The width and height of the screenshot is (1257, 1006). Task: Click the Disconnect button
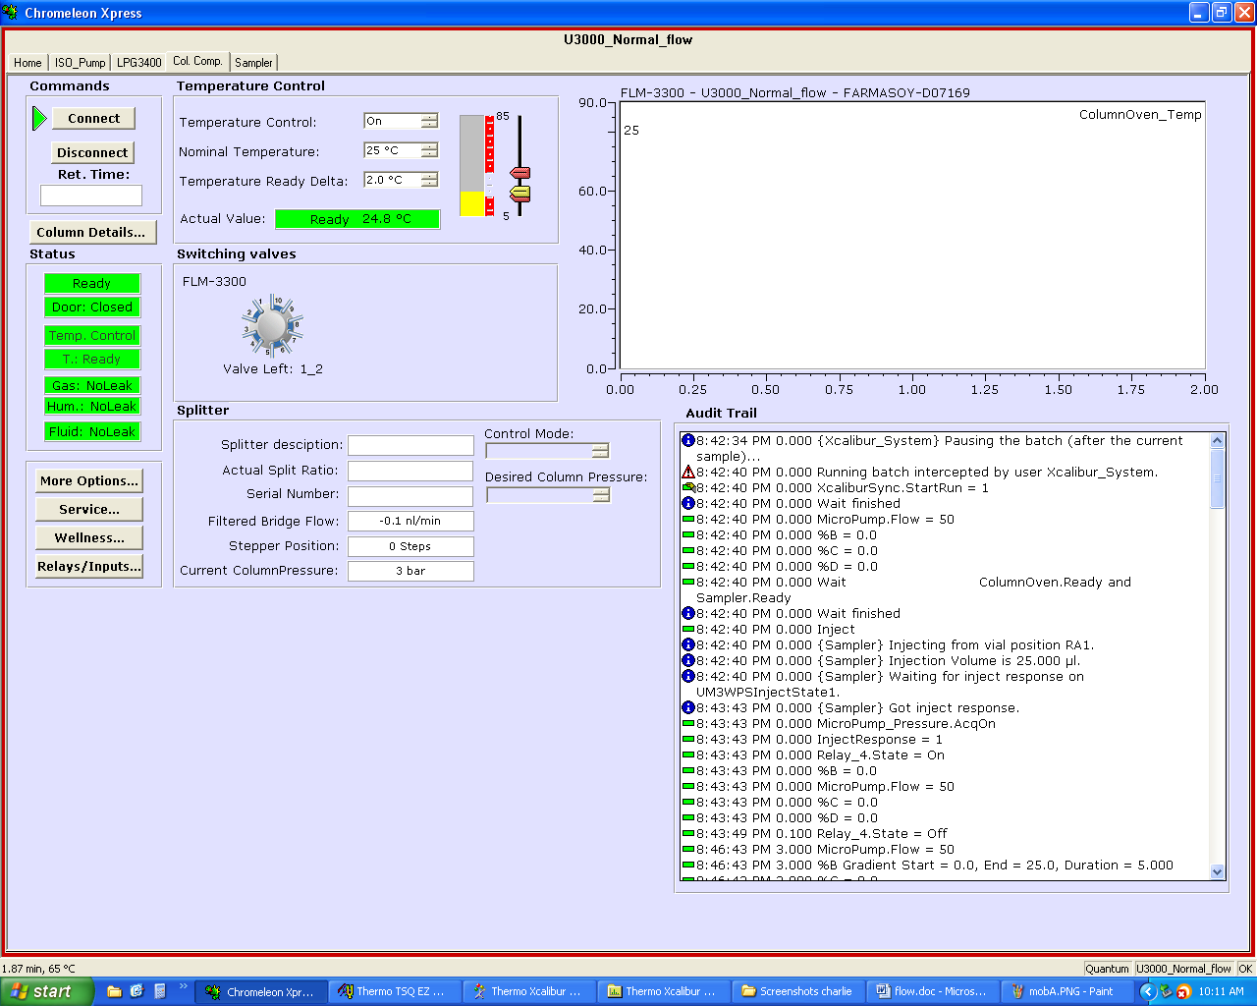92,152
